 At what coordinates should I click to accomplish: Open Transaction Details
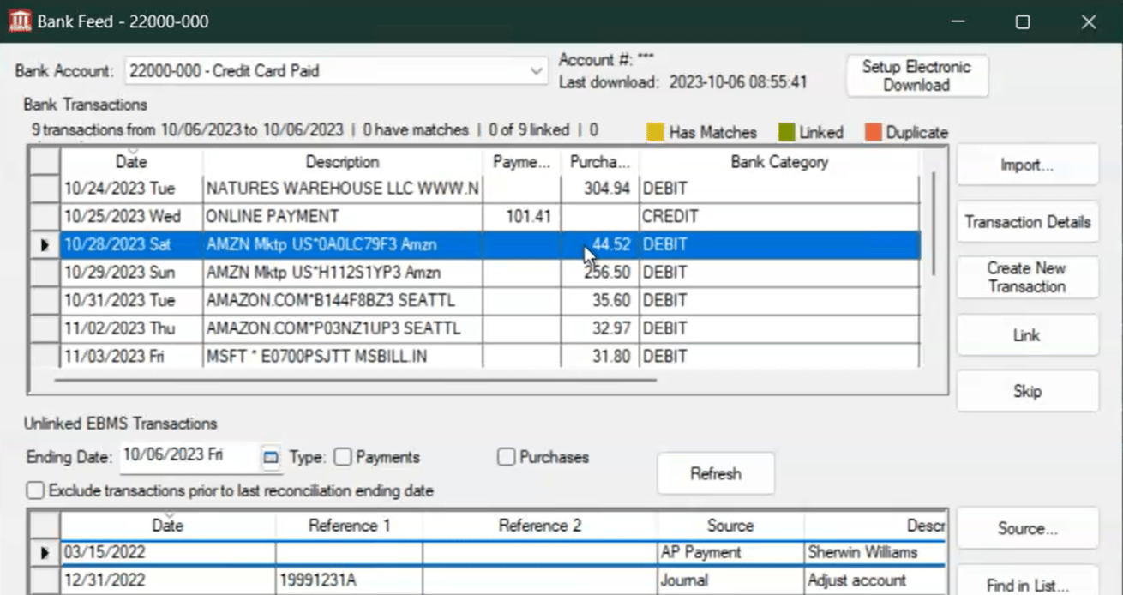[1026, 221]
